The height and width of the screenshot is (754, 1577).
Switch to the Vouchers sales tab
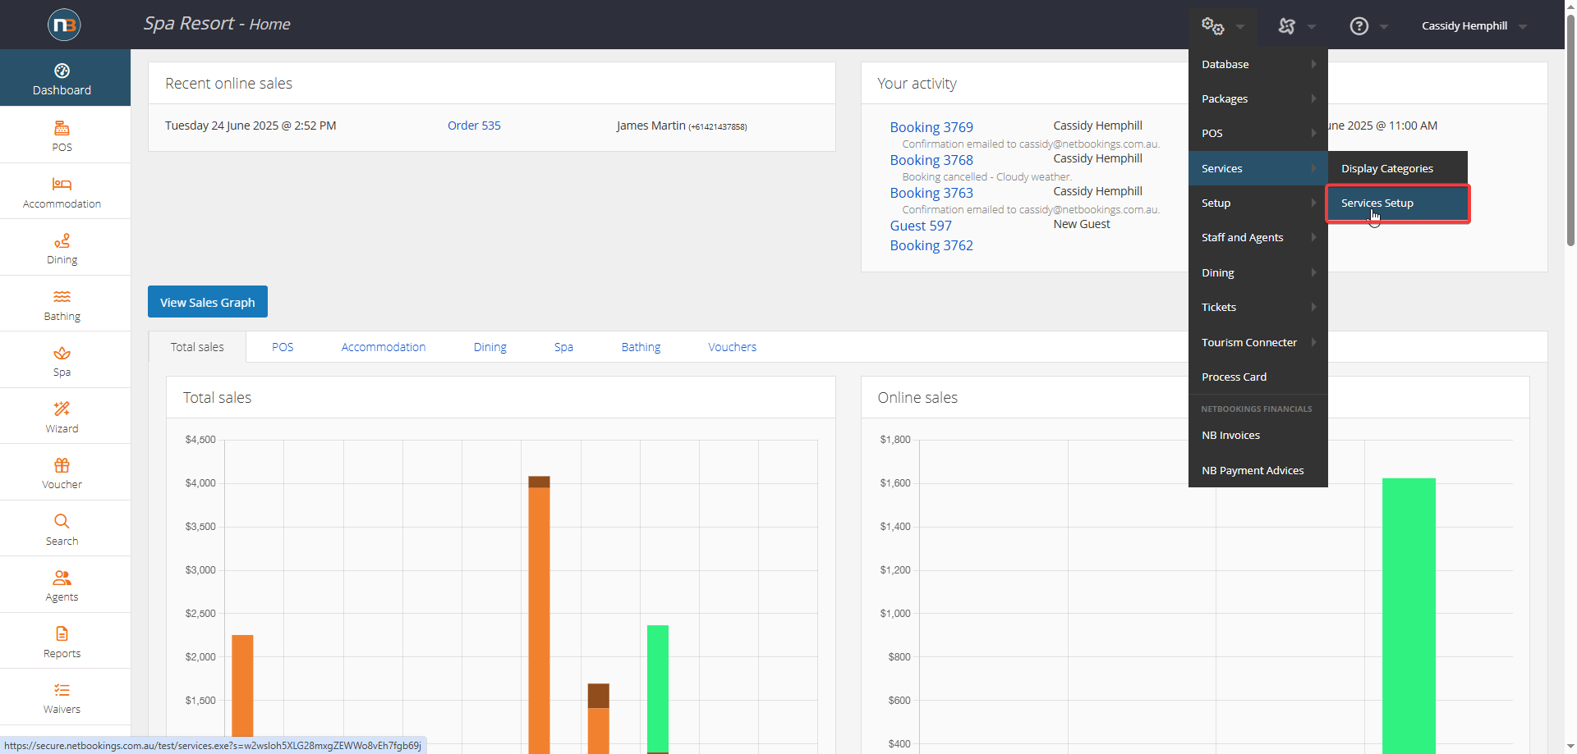point(733,347)
